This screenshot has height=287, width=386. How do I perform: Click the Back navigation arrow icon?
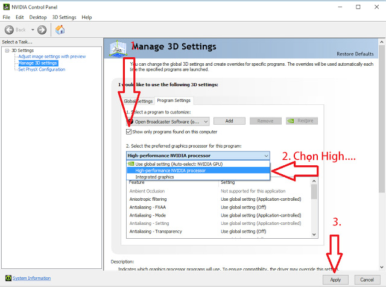click(x=10, y=30)
